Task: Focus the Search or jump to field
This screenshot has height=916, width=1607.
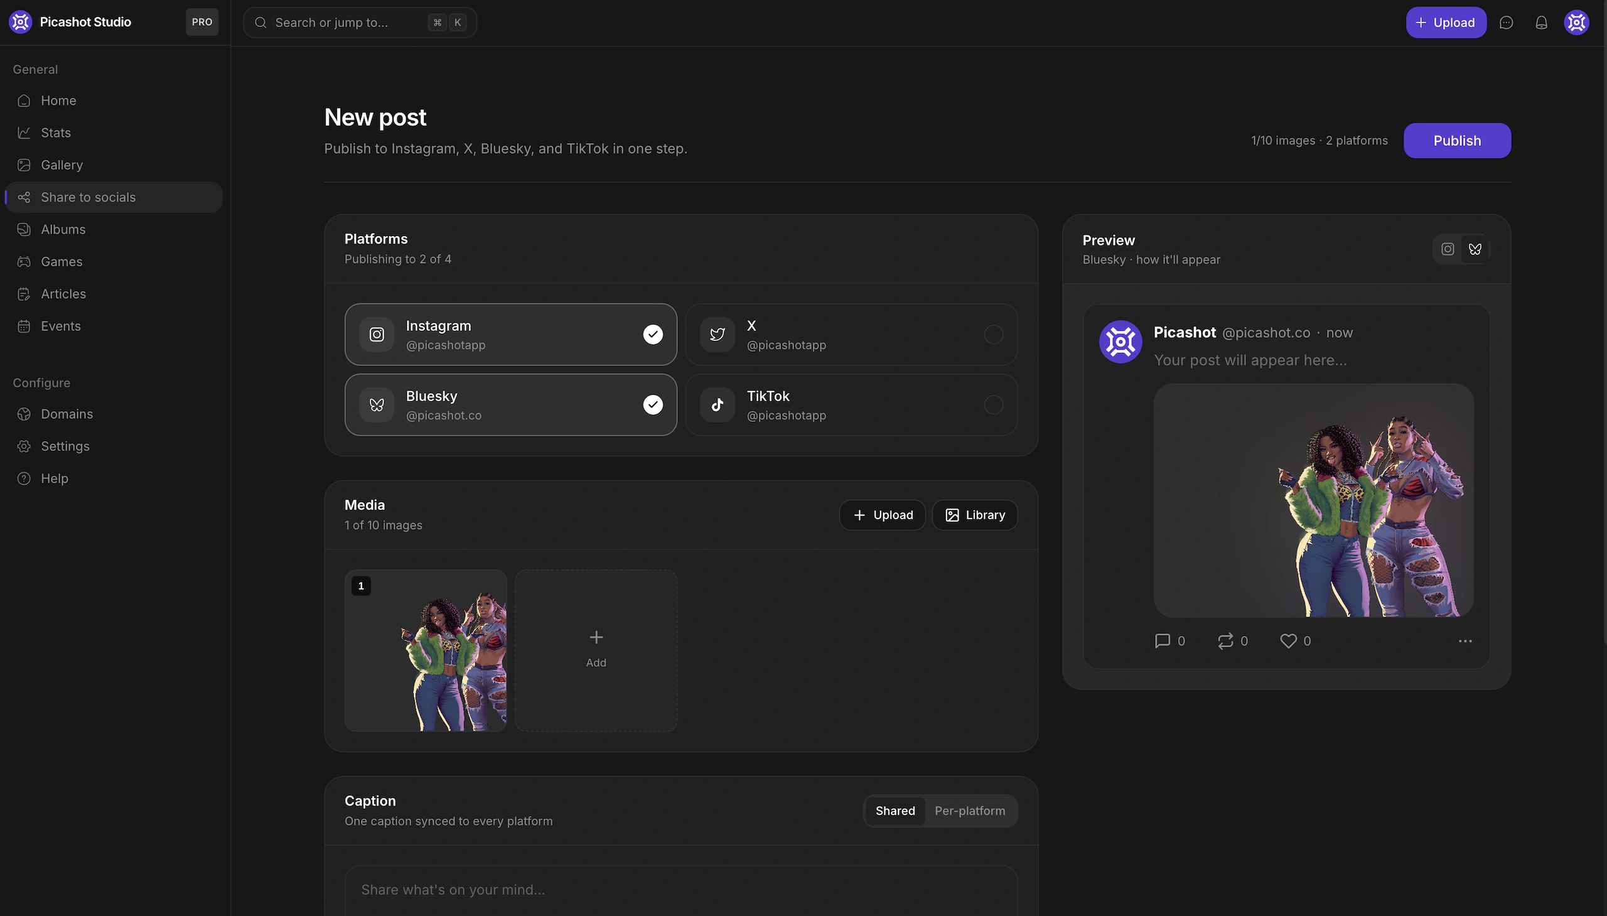Action: [360, 23]
